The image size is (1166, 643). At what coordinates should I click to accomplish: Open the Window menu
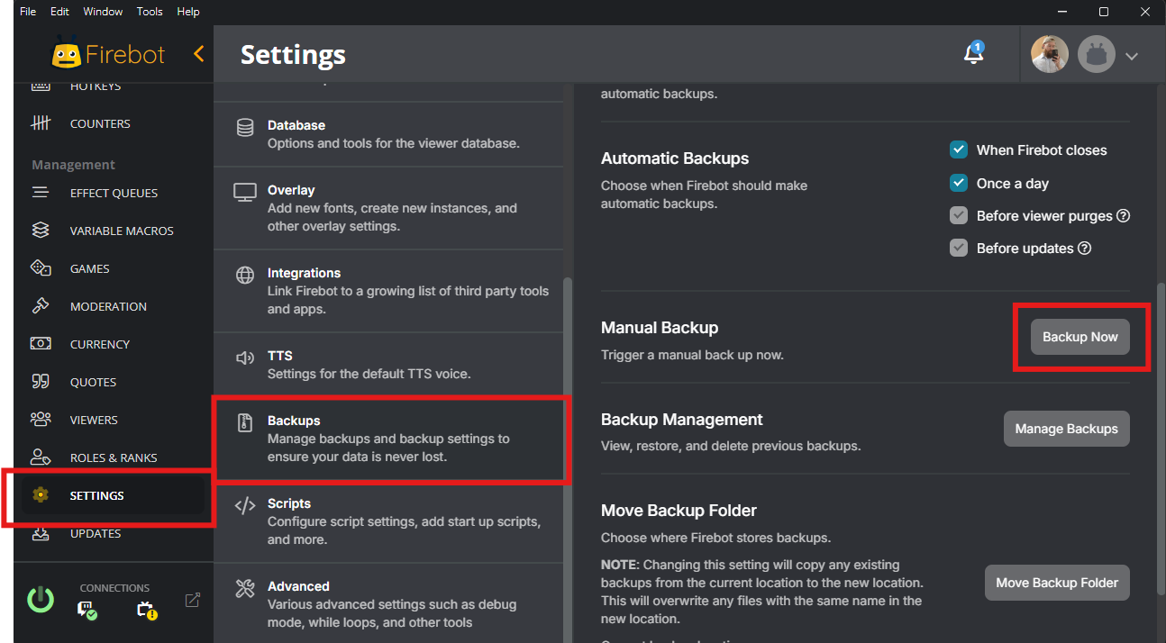click(x=103, y=12)
